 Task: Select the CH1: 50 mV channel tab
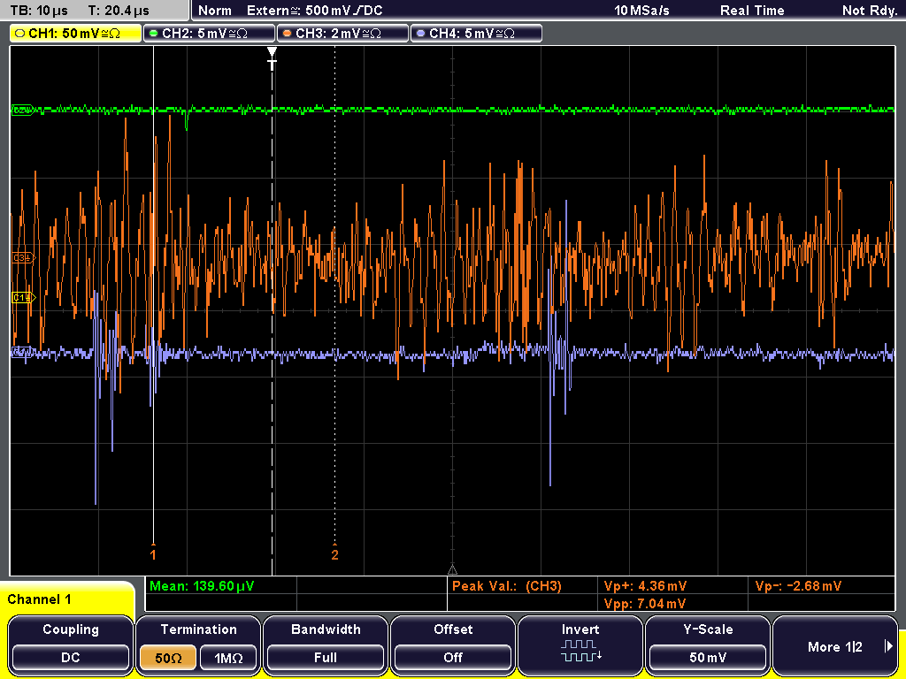(76, 34)
